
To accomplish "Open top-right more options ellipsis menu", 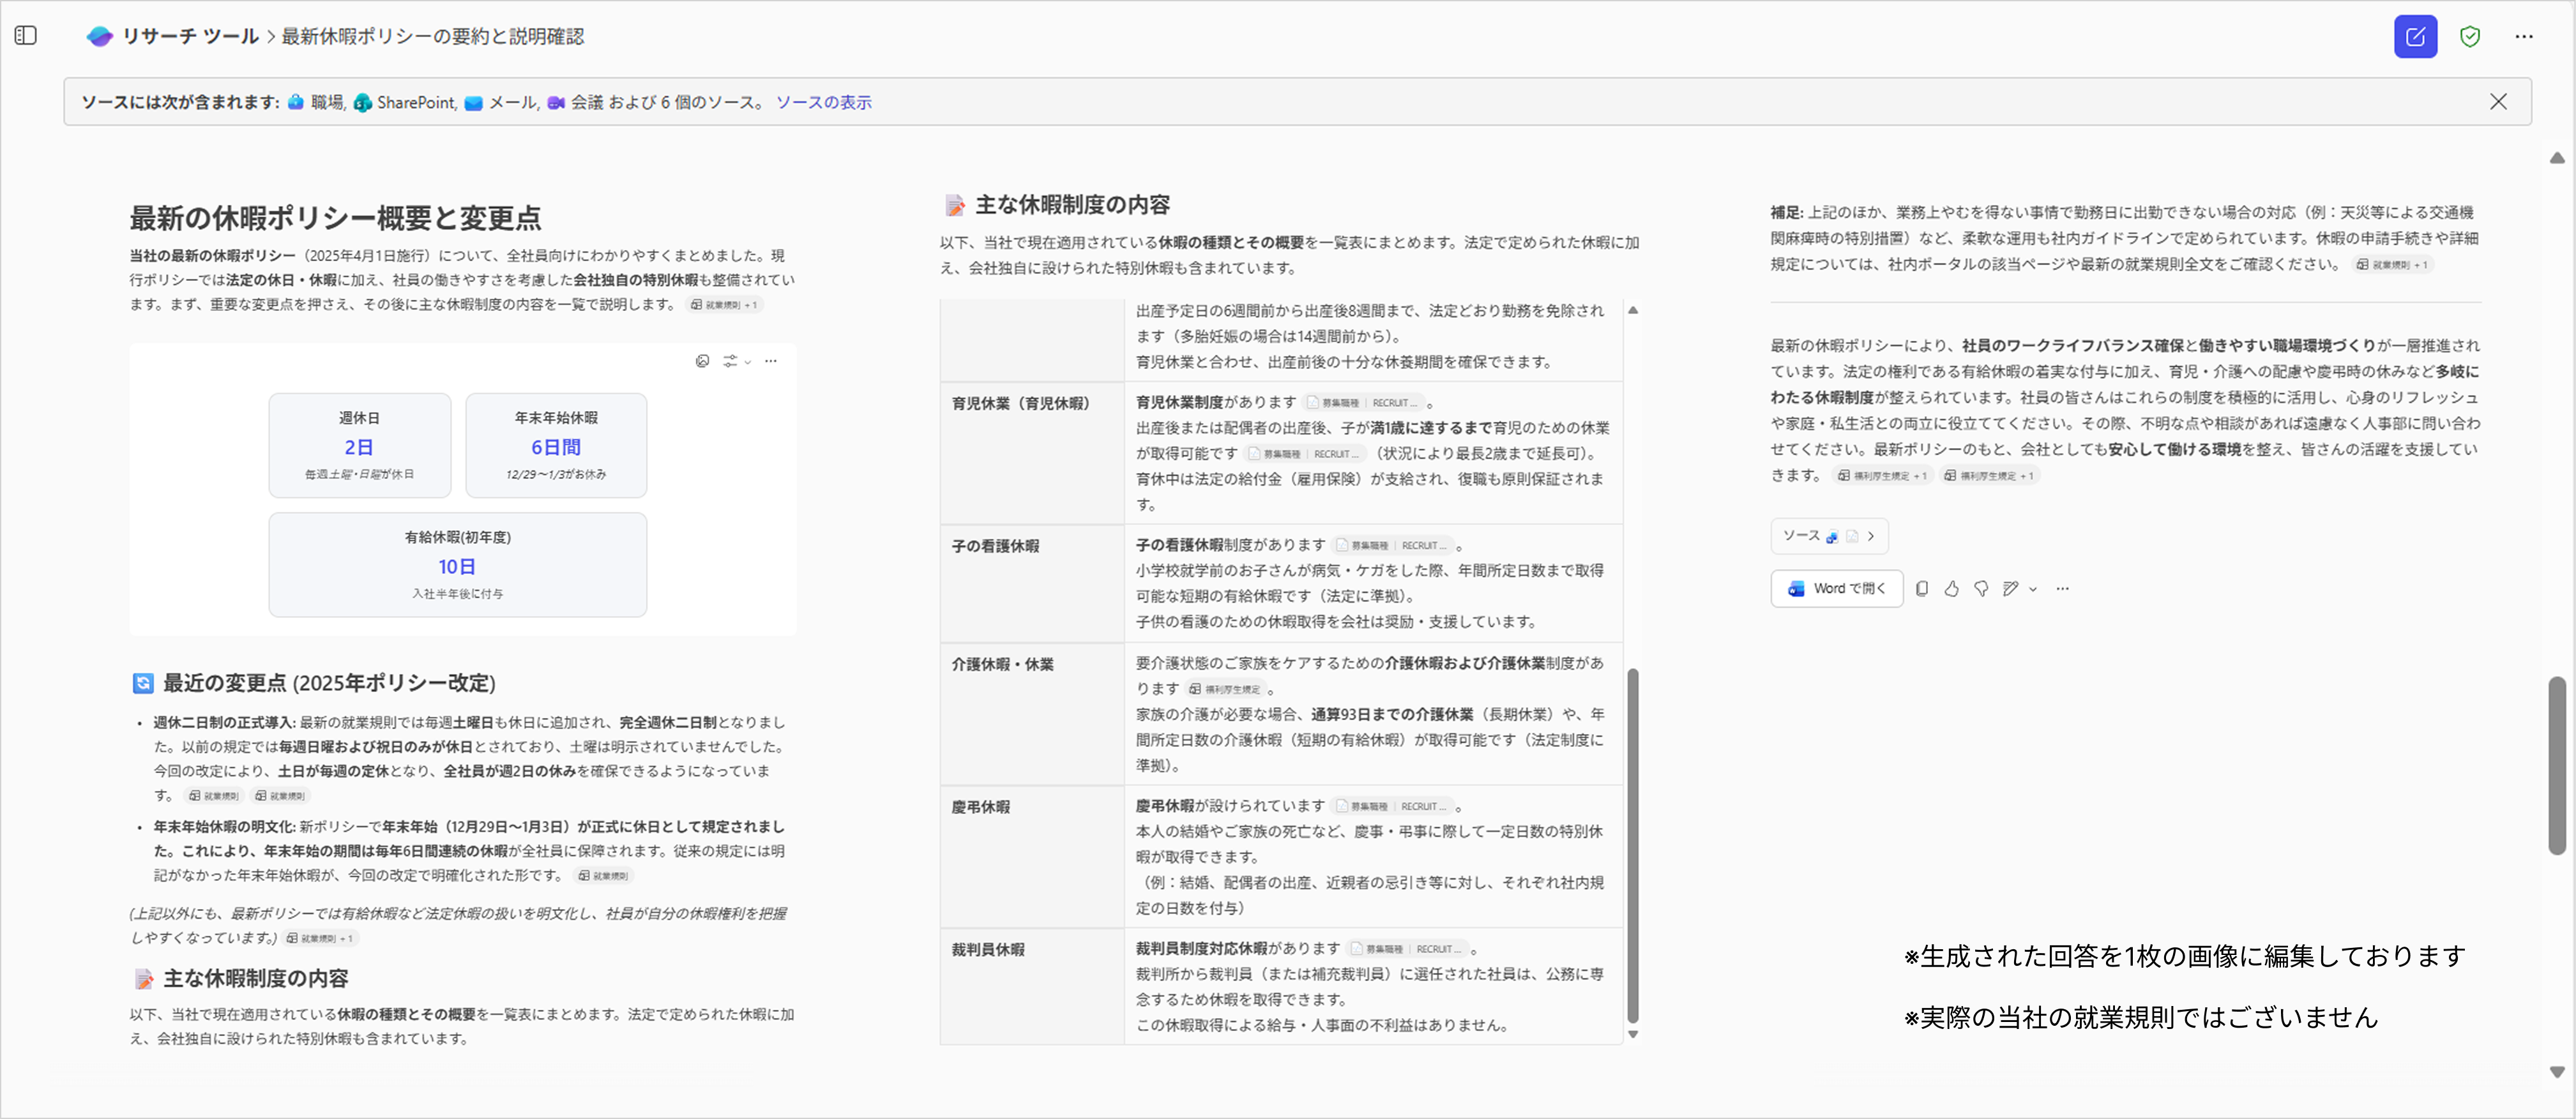I will coord(2523,37).
